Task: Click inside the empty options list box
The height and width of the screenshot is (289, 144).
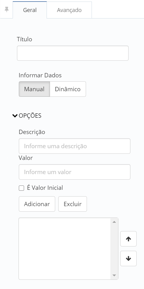Action: click(x=64, y=249)
